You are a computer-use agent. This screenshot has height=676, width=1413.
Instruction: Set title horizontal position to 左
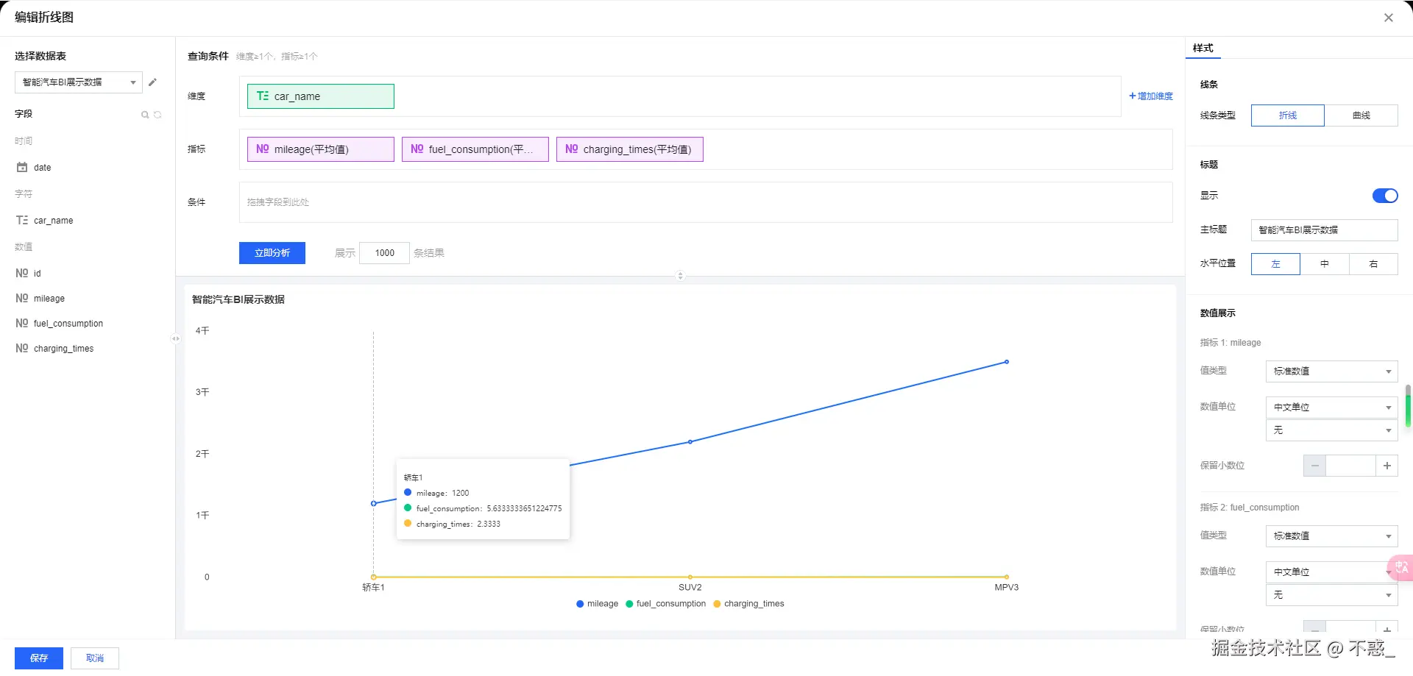click(1275, 264)
